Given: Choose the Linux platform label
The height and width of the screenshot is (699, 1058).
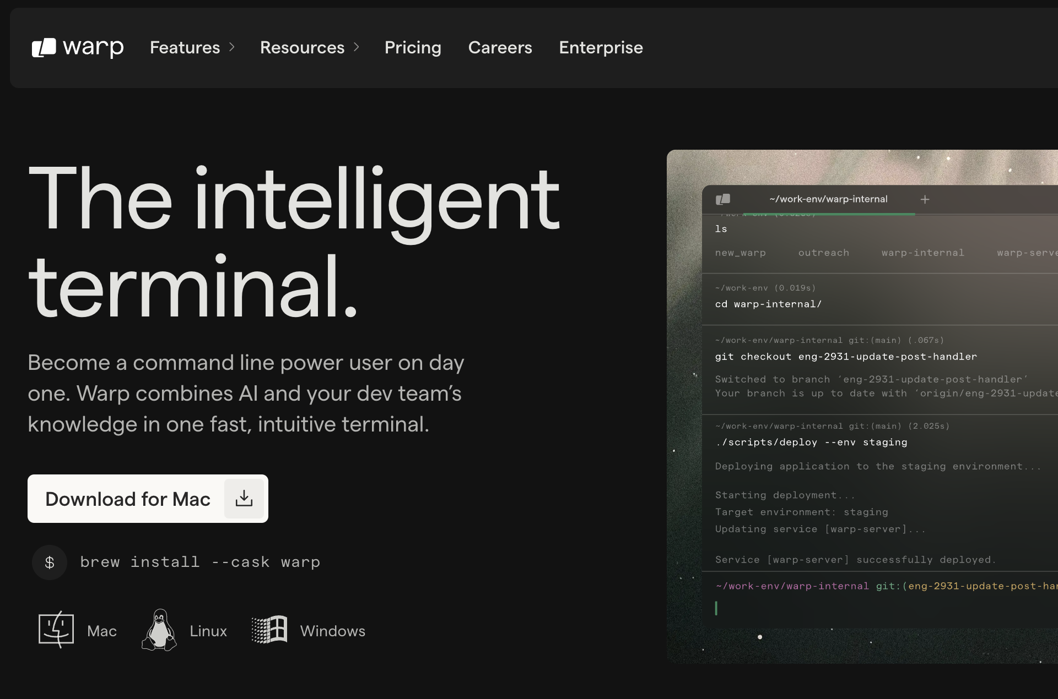Looking at the screenshot, I should pos(208,631).
